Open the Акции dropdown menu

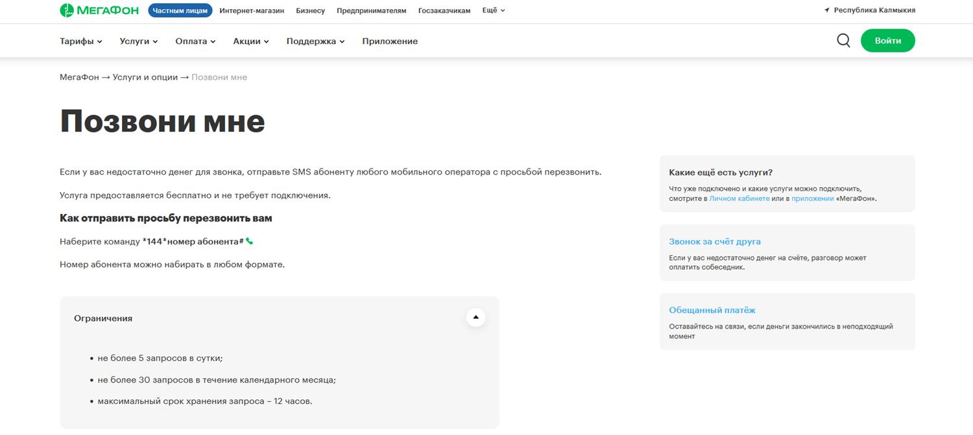251,41
